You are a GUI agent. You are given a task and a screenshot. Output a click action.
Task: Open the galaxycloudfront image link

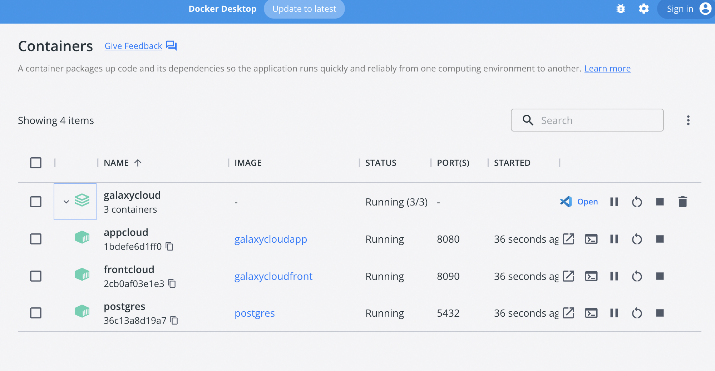pyautogui.click(x=273, y=276)
